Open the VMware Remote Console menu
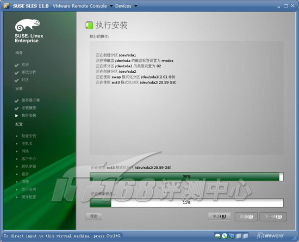This screenshot has height=242, width=299. click(83, 6)
